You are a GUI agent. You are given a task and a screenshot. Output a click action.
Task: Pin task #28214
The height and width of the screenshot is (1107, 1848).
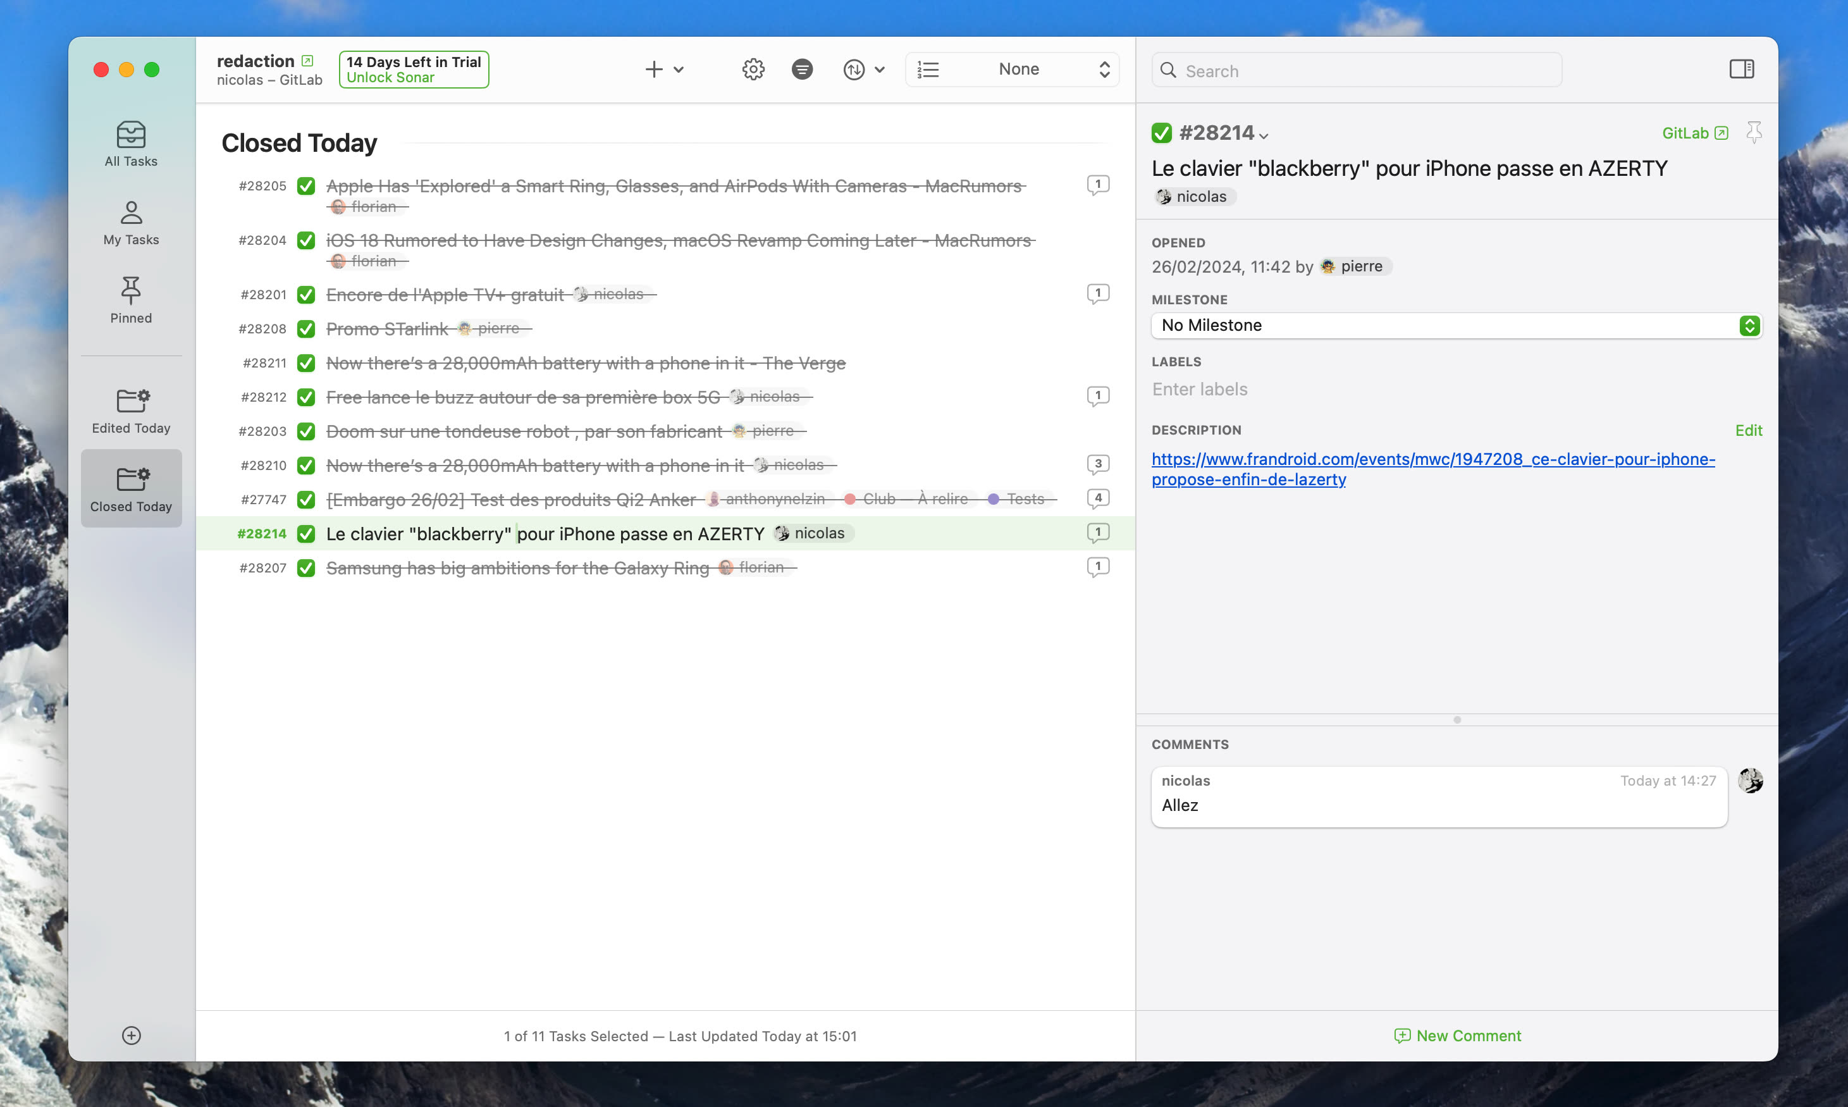(x=1754, y=133)
